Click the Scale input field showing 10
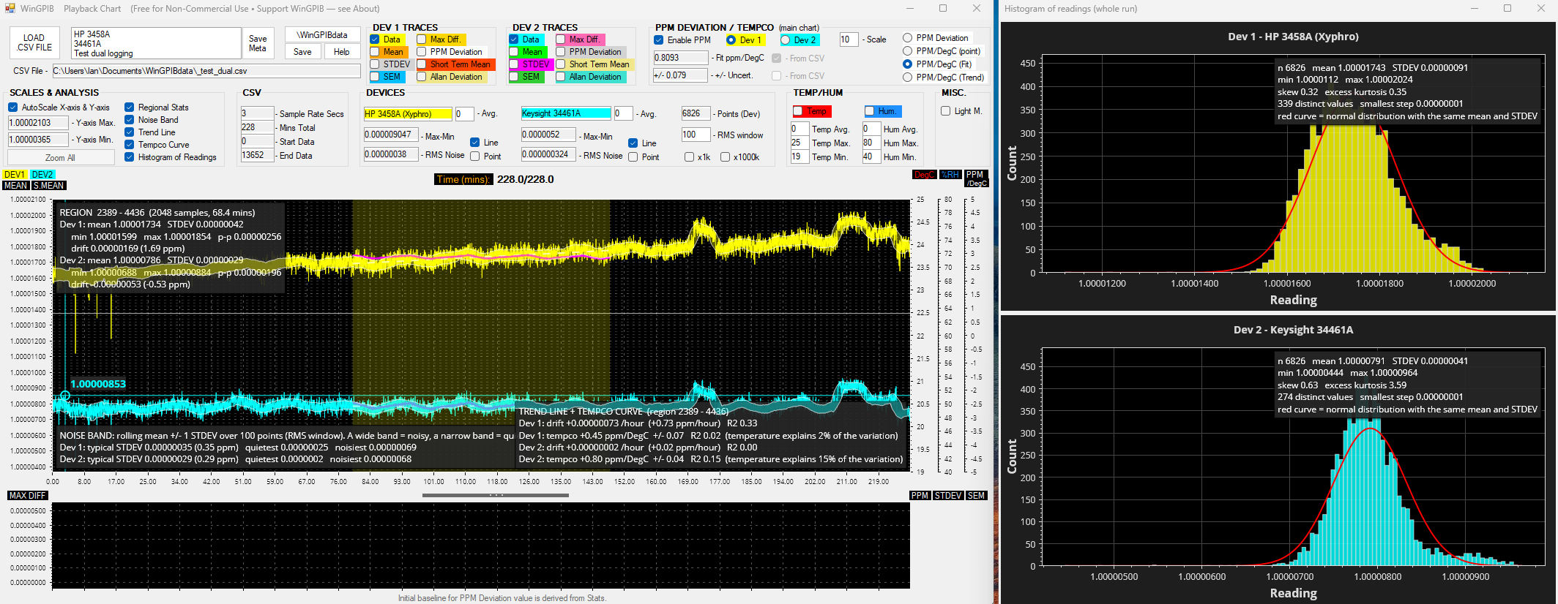Screen dimensions: 1558x604 pos(849,39)
